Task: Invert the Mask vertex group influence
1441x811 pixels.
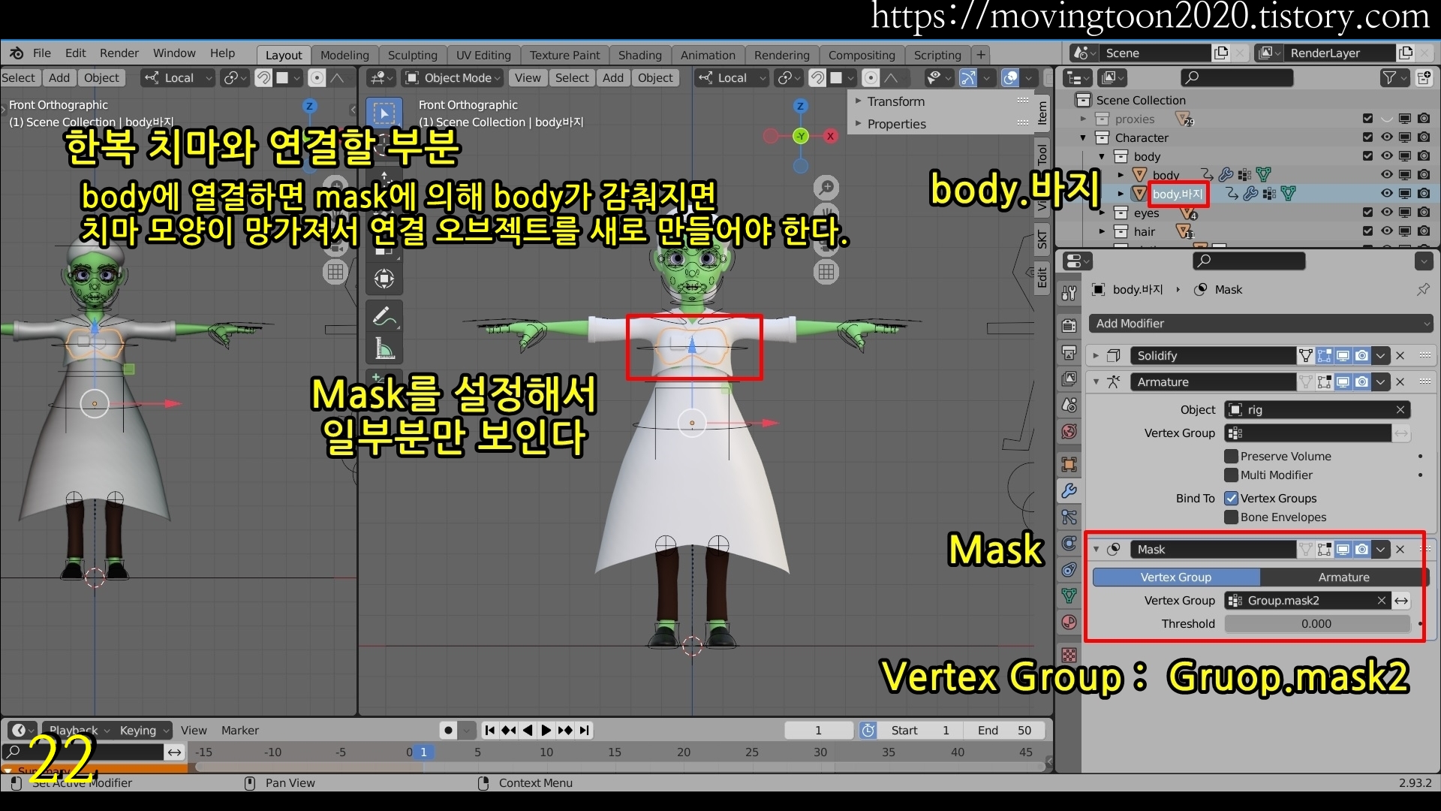Action: point(1401,601)
